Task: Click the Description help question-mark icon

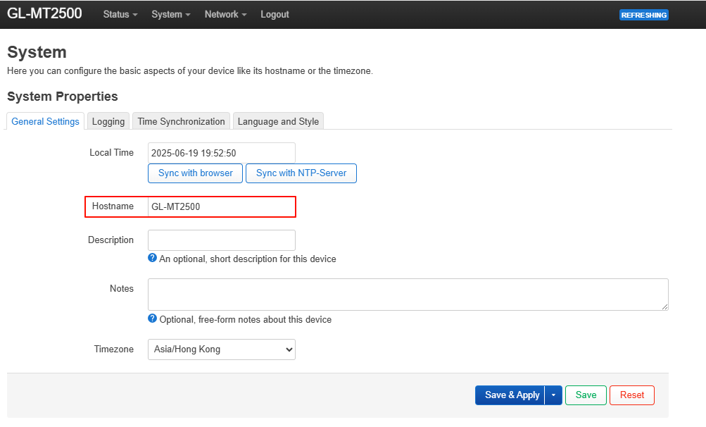Action: (152, 258)
